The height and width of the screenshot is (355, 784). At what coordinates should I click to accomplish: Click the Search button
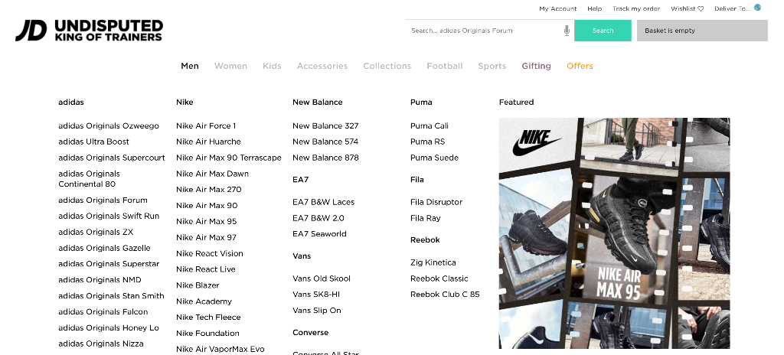click(603, 31)
